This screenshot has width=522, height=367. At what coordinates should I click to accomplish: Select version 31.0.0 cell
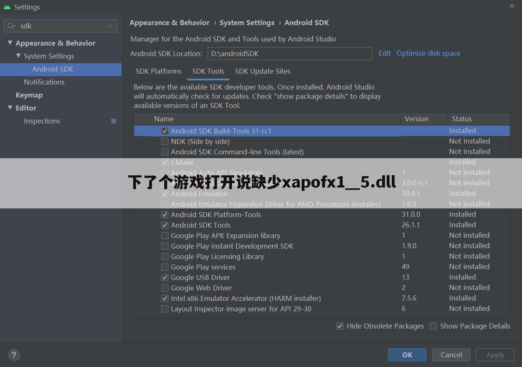[411, 214]
